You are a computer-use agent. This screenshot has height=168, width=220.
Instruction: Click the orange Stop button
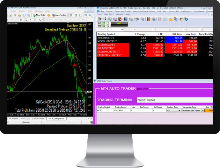[208, 111]
